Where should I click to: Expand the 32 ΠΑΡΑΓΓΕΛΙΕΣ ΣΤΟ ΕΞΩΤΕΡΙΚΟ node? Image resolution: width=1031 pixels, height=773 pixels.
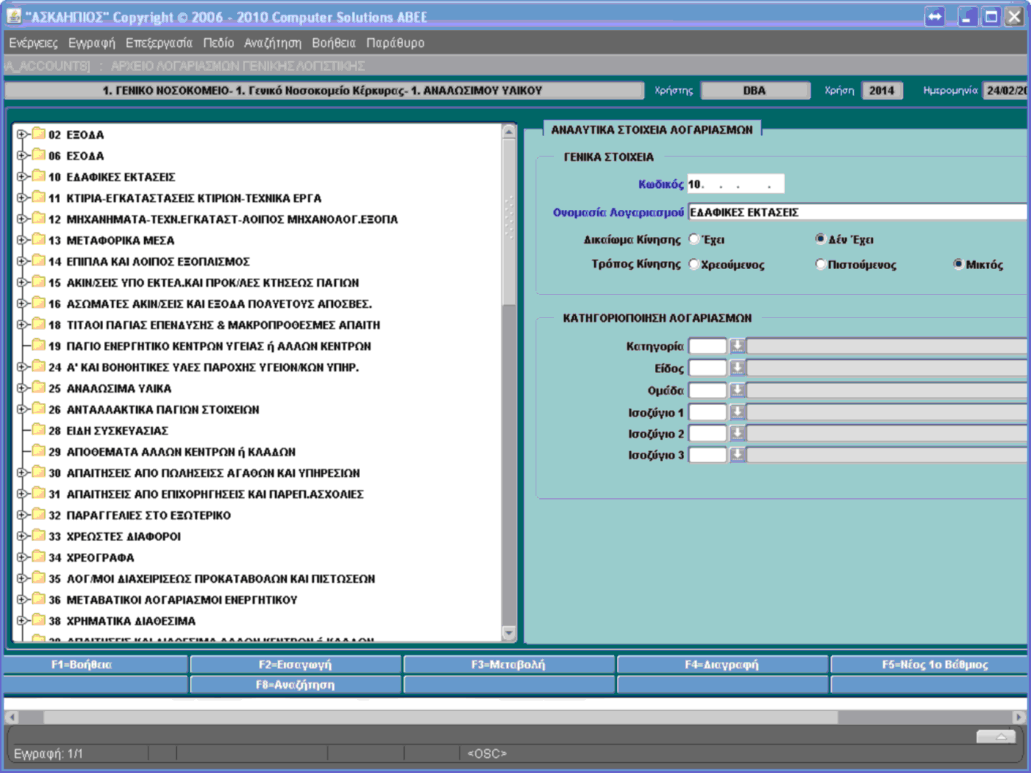22,515
